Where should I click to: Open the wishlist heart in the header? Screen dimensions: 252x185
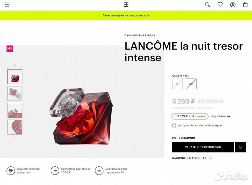[220, 5]
